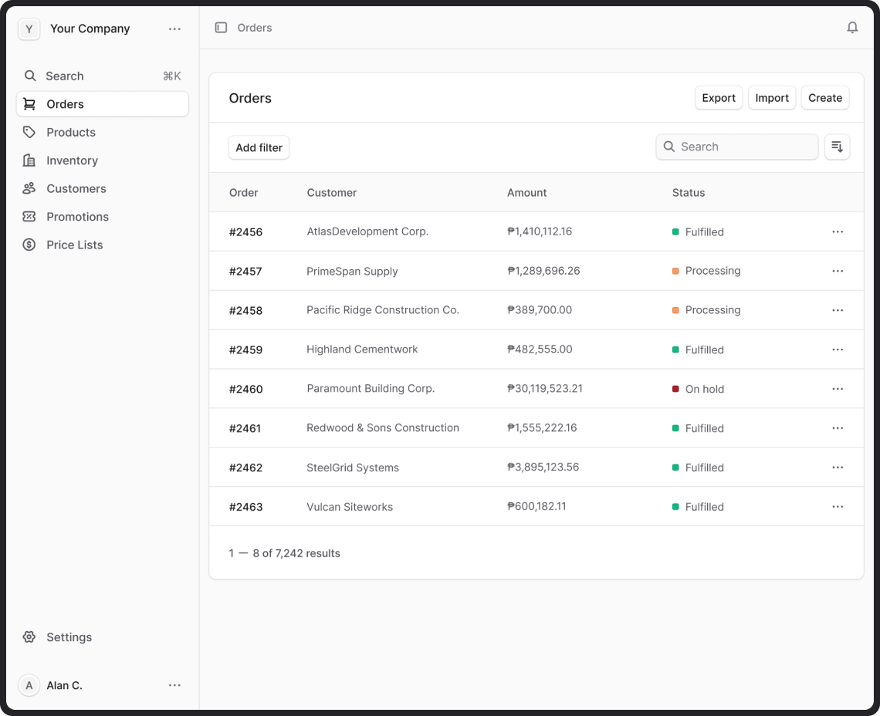Viewport: 880px width, 716px height.
Task: Go to Customers in sidebar
Action: coord(103,188)
